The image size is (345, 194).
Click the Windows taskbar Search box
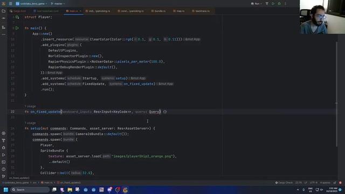pos(30,190)
